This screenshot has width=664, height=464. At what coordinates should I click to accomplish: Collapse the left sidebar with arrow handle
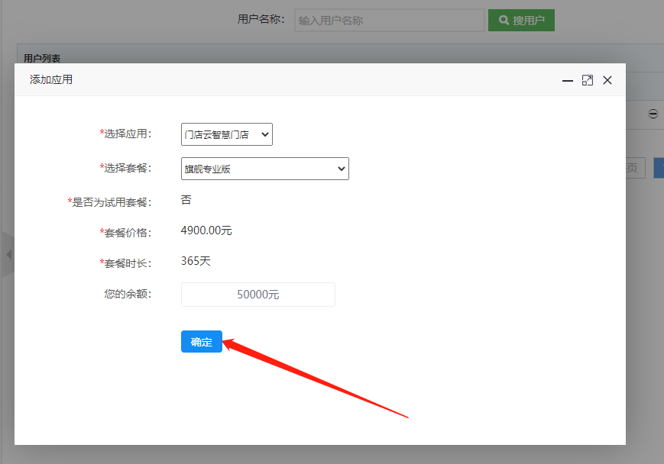pyautogui.click(x=8, y=254)
